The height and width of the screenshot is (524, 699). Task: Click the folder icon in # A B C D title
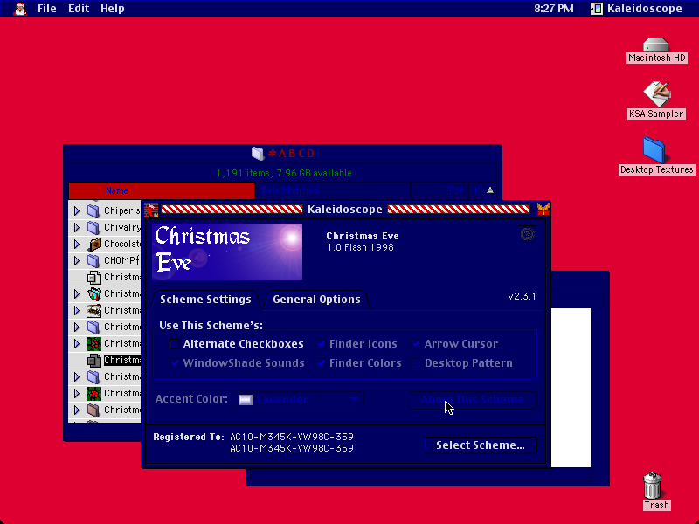[258, 154]
